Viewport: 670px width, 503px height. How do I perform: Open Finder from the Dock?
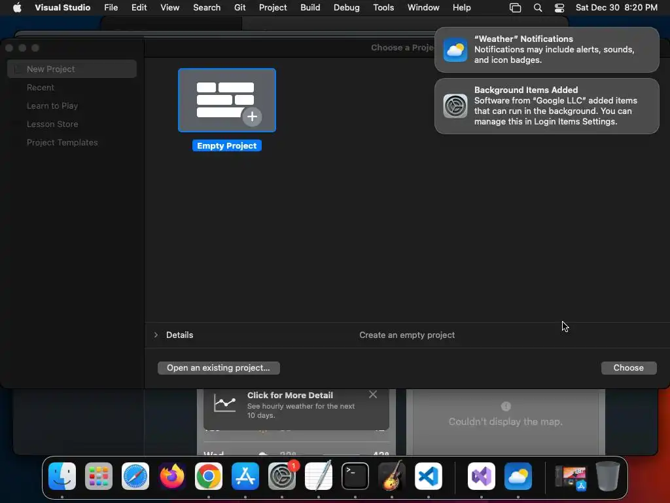click(62, 476)
